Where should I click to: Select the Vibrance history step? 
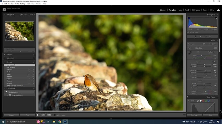point(9,70)
